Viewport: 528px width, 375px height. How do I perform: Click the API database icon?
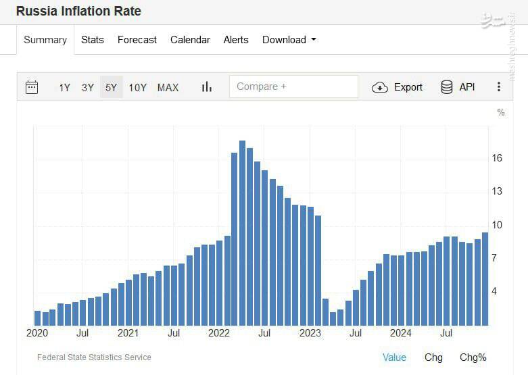point(447,87)
